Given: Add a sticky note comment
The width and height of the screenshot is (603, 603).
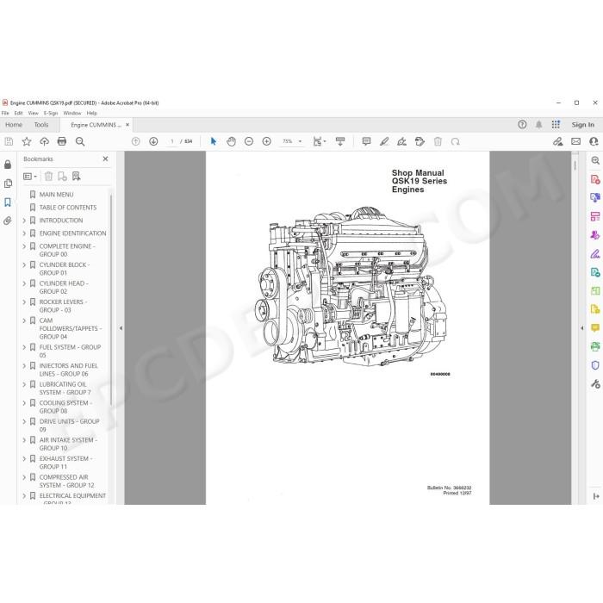Looking at the screenshot, I should coord(366,141).
